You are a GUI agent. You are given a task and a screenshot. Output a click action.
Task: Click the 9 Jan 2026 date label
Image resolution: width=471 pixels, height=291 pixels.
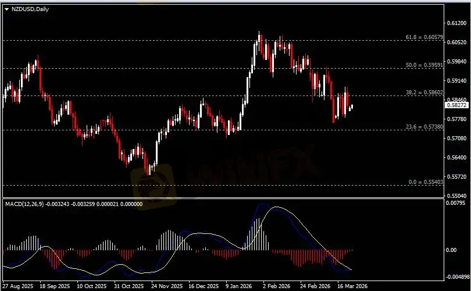[x=239, y=286]
